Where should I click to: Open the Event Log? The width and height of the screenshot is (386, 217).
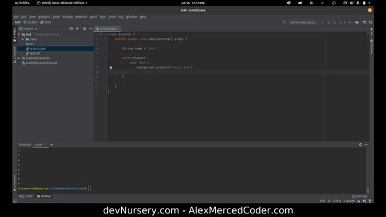359,197
